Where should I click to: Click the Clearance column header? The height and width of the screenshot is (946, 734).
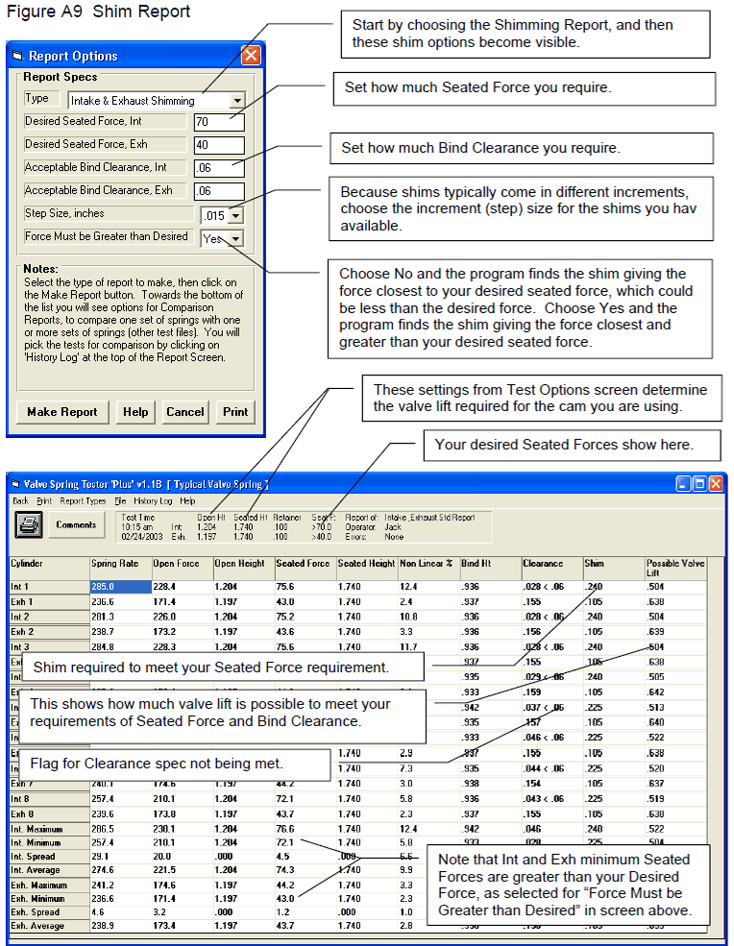(551, 568)
